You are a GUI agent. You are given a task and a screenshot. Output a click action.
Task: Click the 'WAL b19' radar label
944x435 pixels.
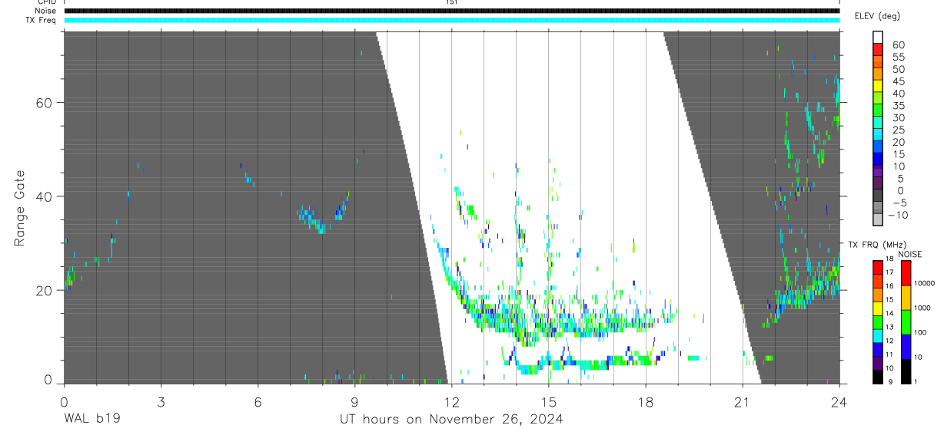[x=91, y=419]
